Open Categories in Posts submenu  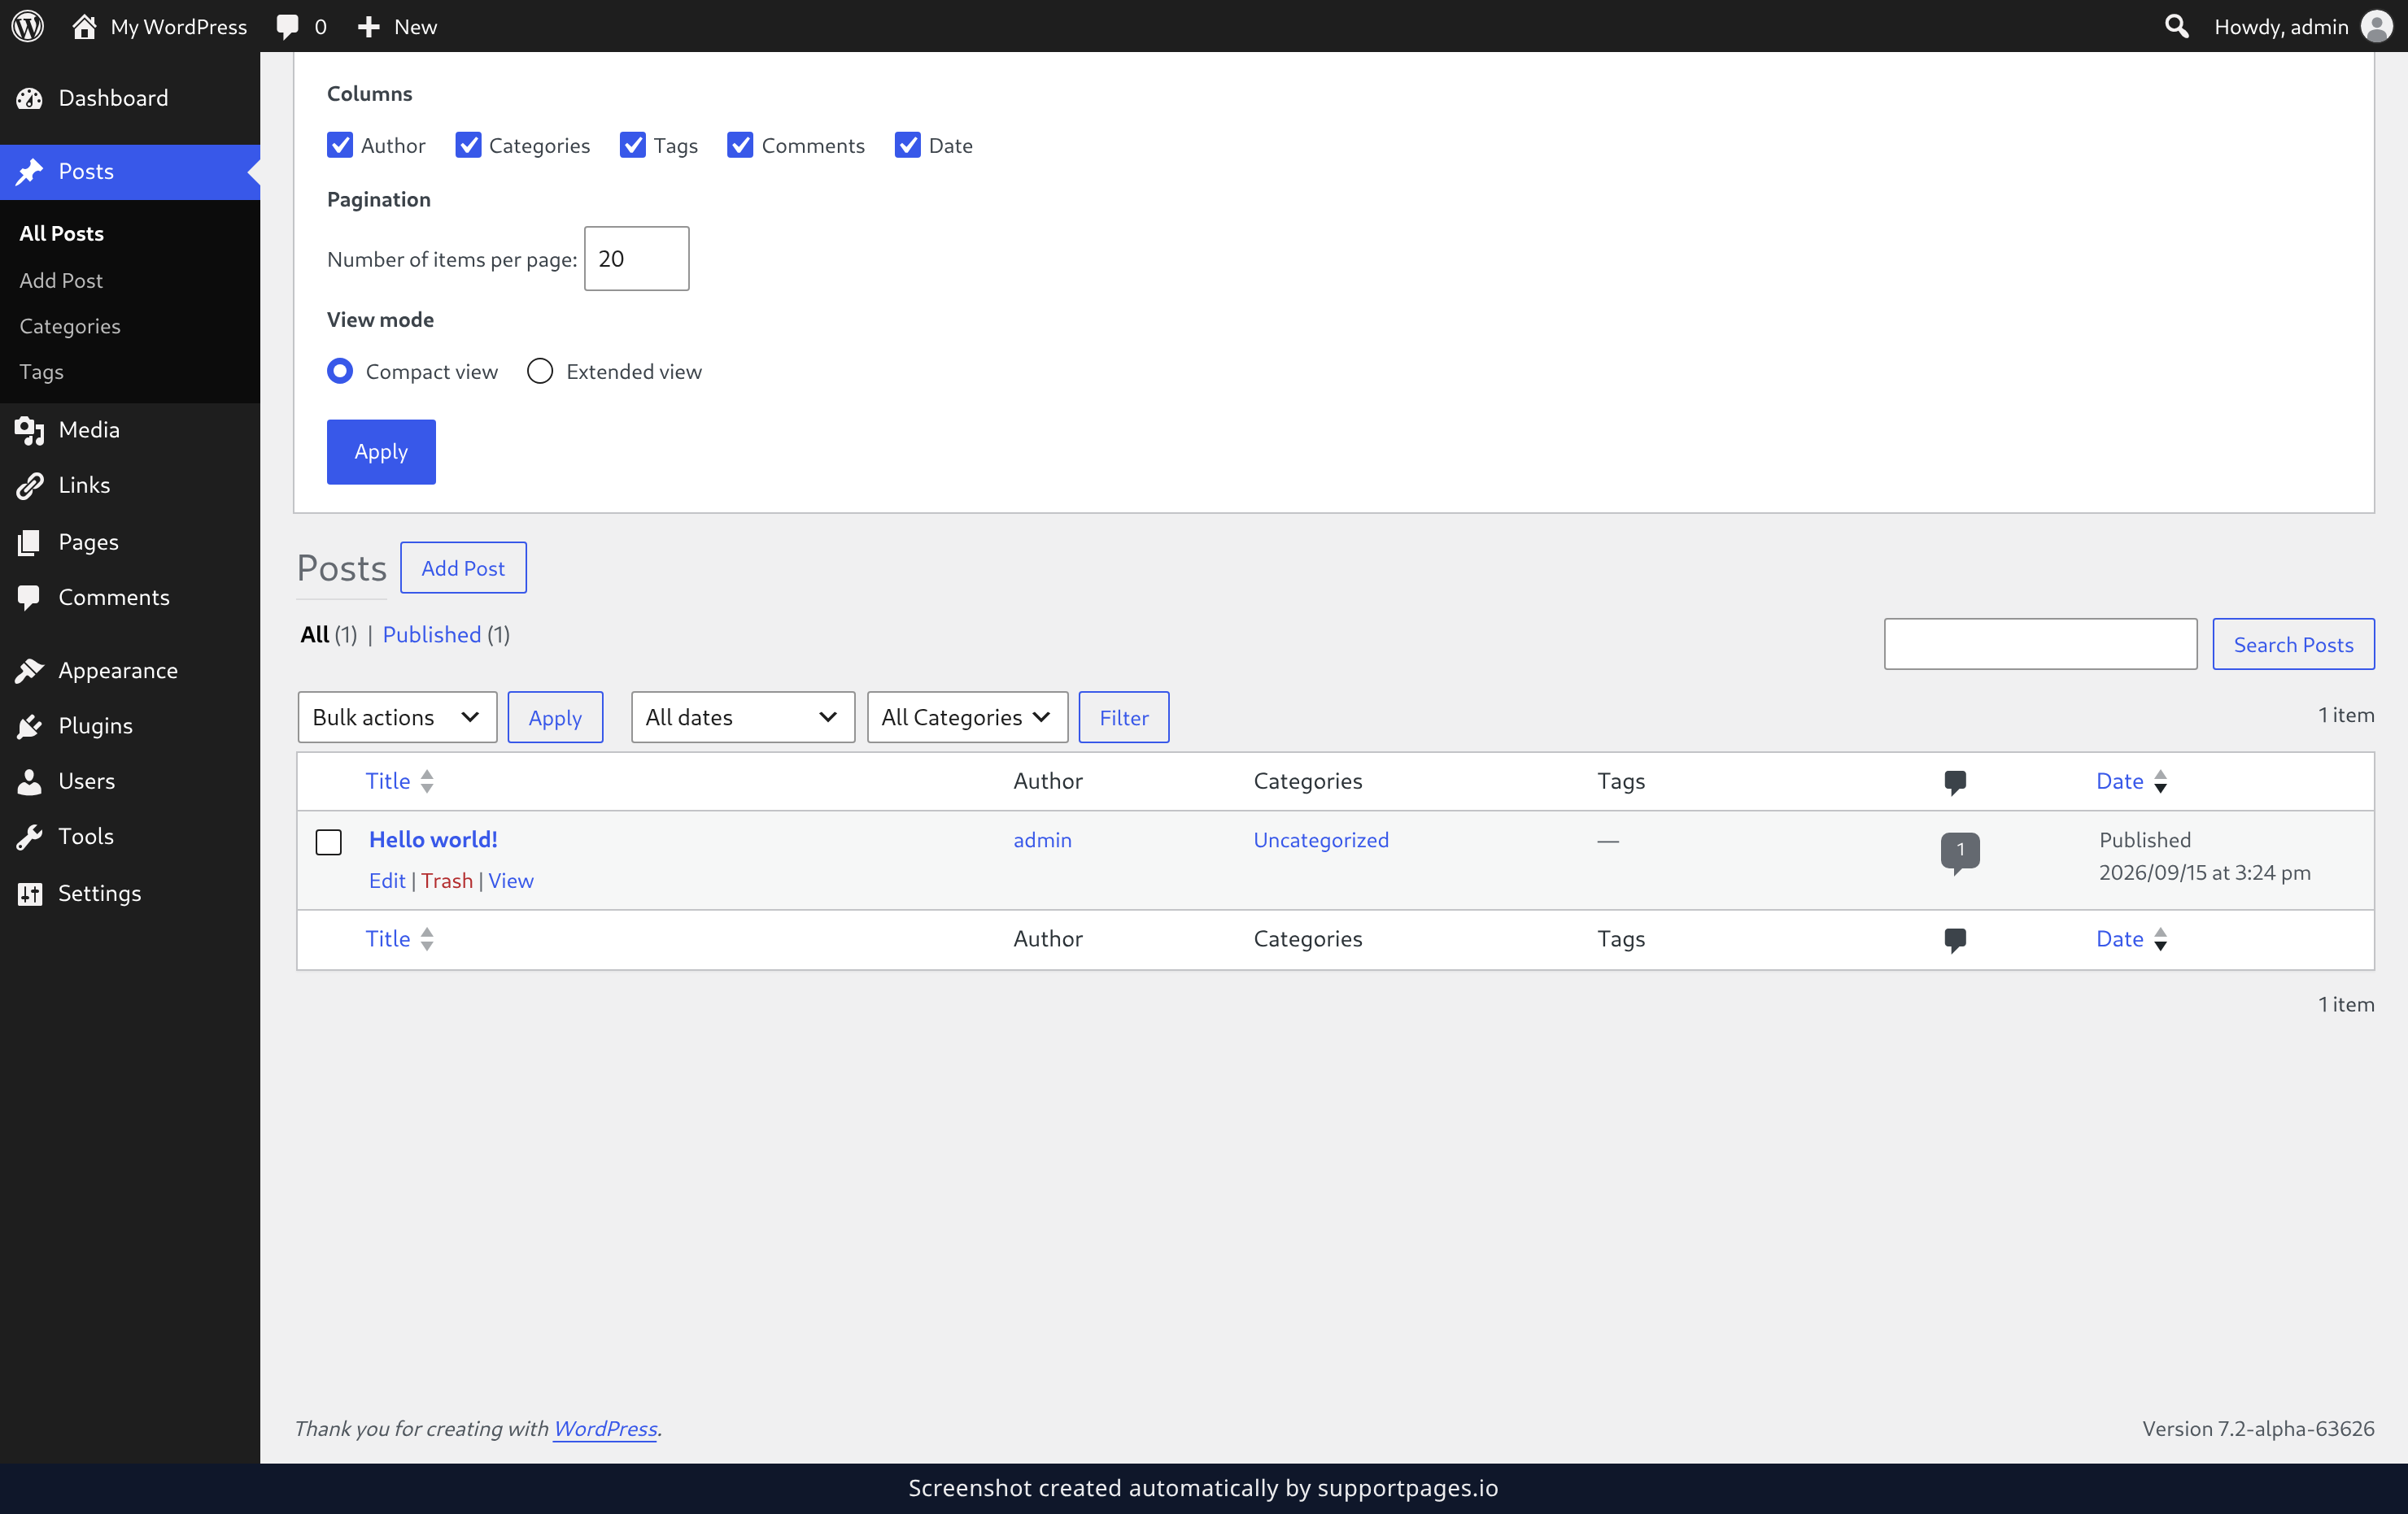[x=70, y=327]
